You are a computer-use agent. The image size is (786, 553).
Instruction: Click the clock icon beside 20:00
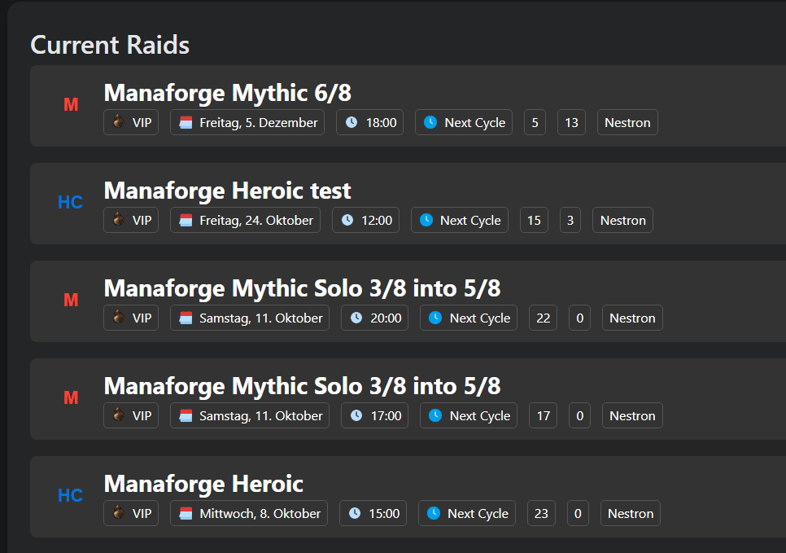356,318
